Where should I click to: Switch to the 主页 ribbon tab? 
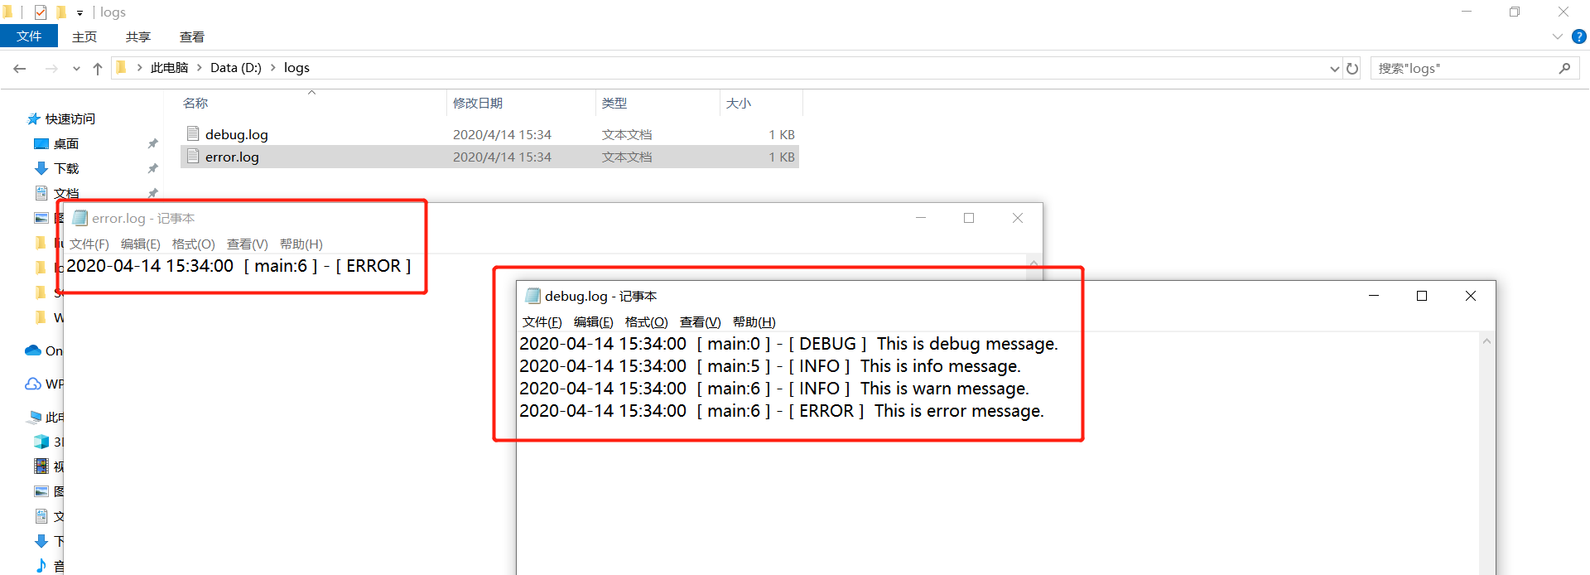pos(84,36)
